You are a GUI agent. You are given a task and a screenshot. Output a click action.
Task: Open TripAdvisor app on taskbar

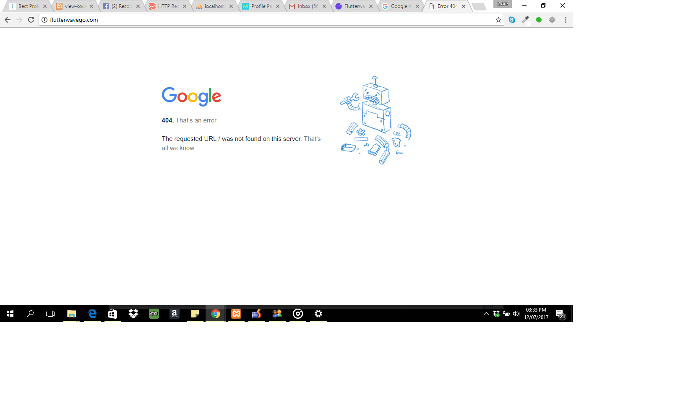click(x=154, y=314)
